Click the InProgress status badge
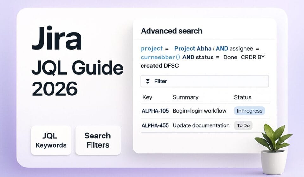 point(249,111)
